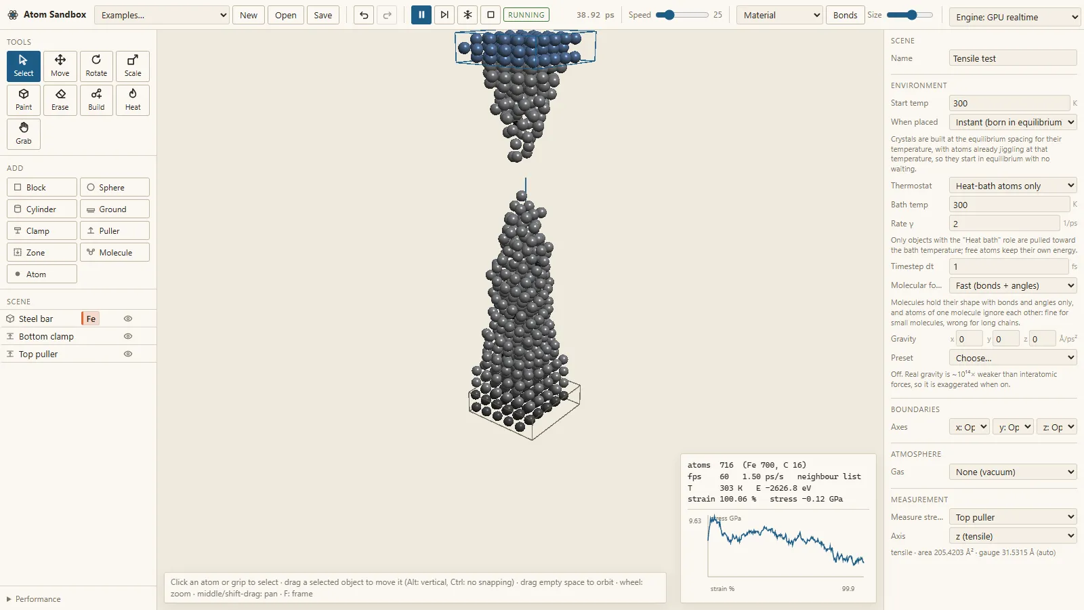Select the Paint tool

(24, 100)
